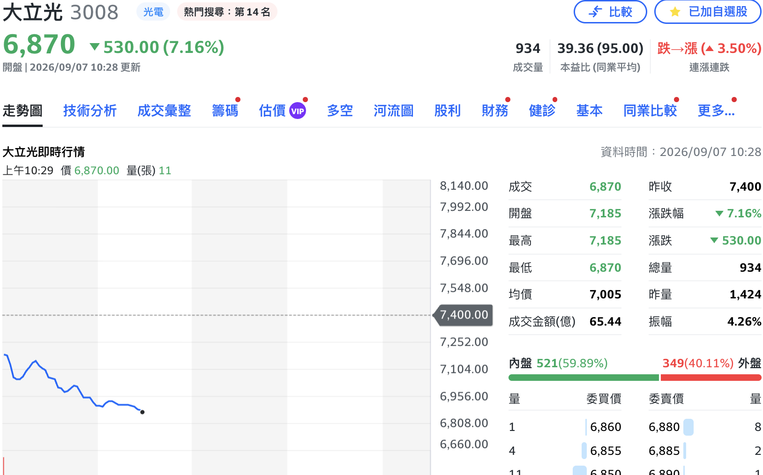Click the 委買價 column header

coord(604,399)
